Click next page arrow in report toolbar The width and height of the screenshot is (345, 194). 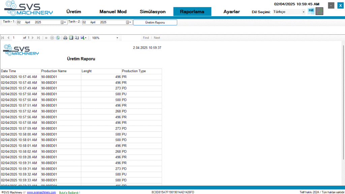tap(33, 38)
